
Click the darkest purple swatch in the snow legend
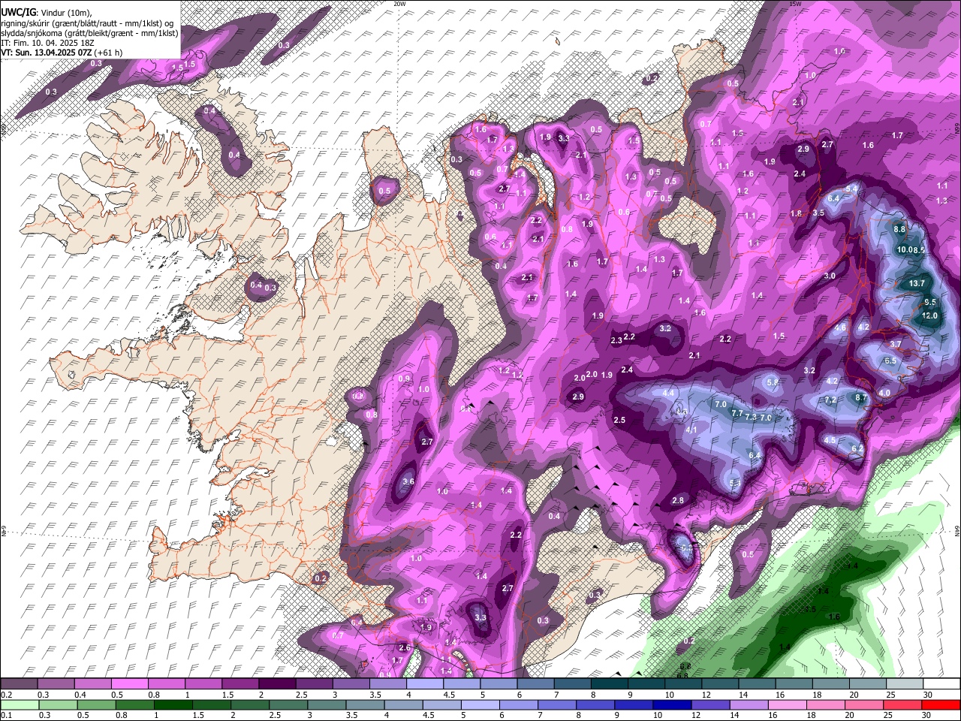tap(279, 683)
